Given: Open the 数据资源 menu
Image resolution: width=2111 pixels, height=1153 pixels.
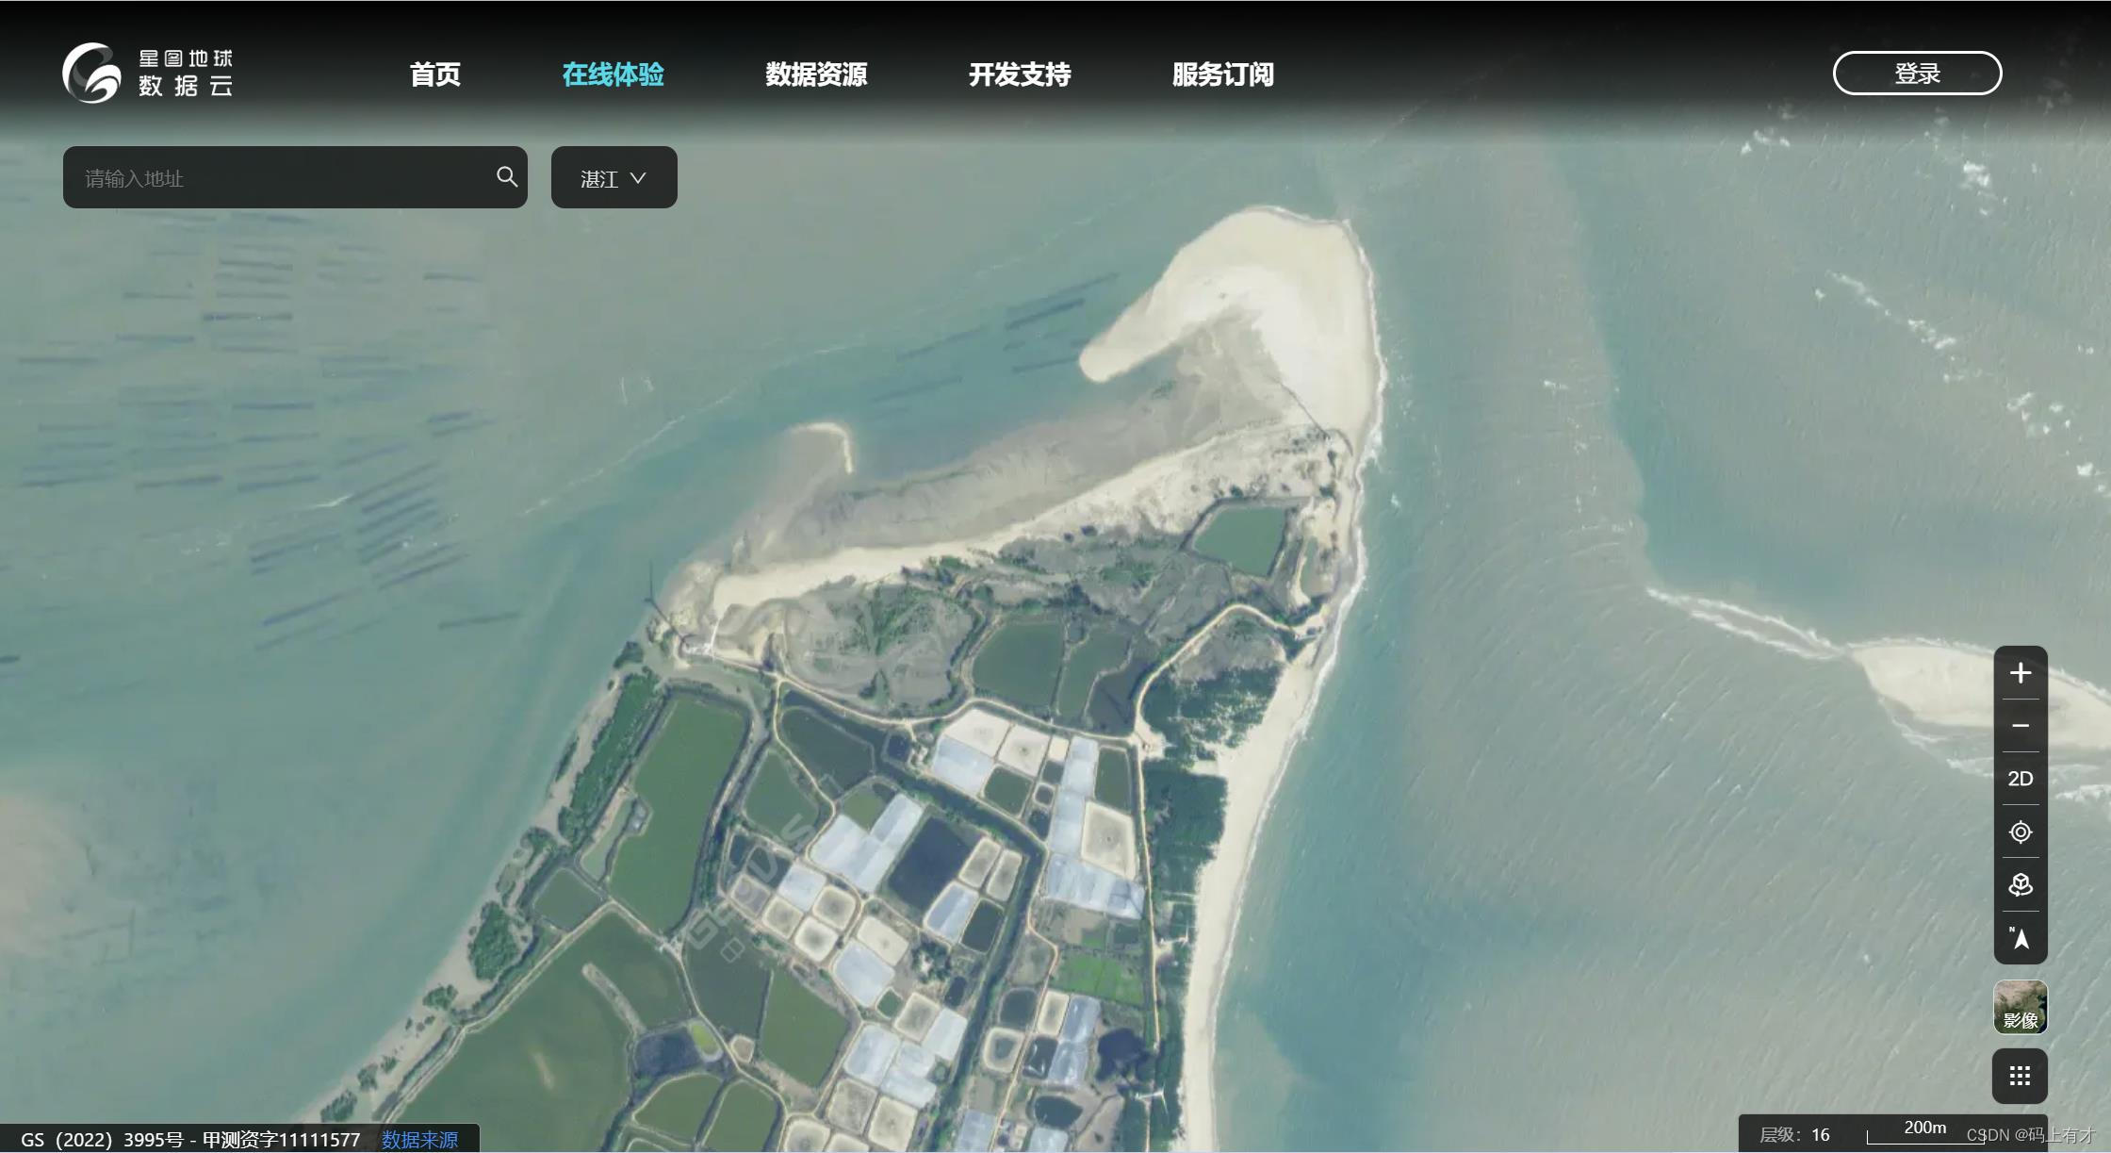Looking at the screenshot, I should [816, 74].
